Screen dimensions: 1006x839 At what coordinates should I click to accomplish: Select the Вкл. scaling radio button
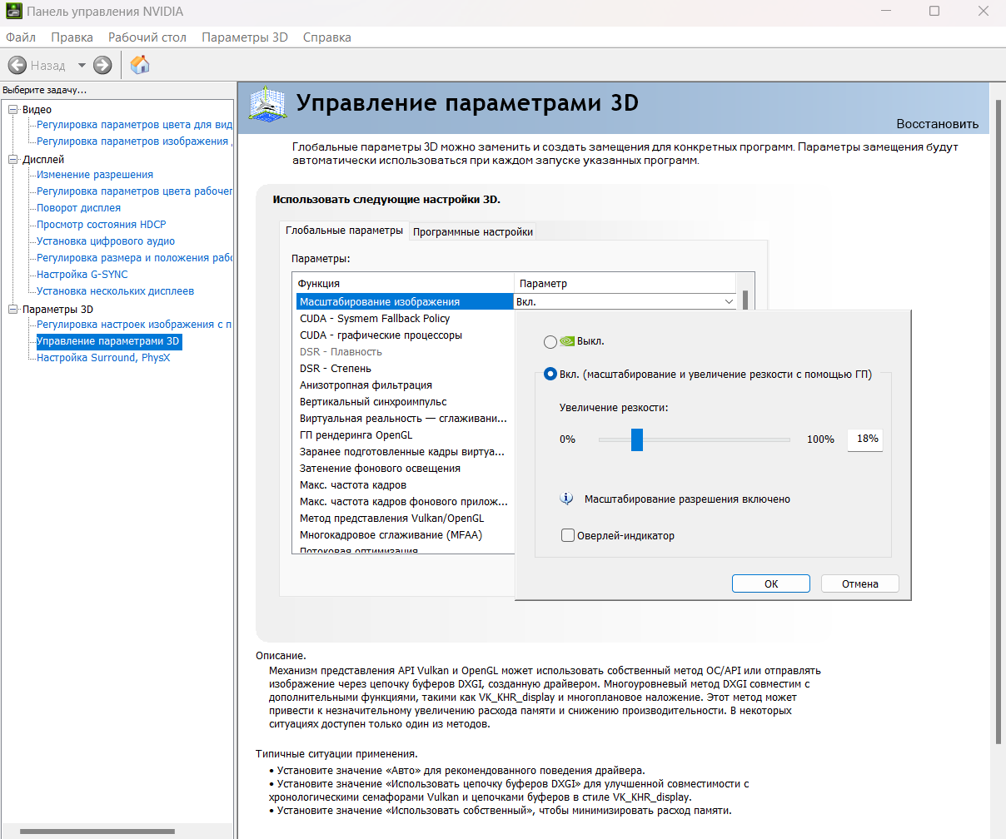(550, 375)
